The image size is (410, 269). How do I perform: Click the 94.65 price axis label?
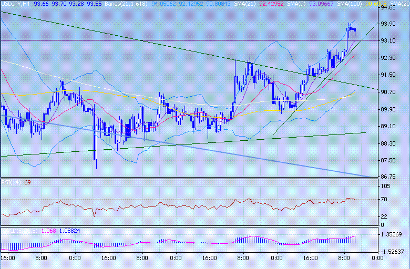click(x=388, y=8)
